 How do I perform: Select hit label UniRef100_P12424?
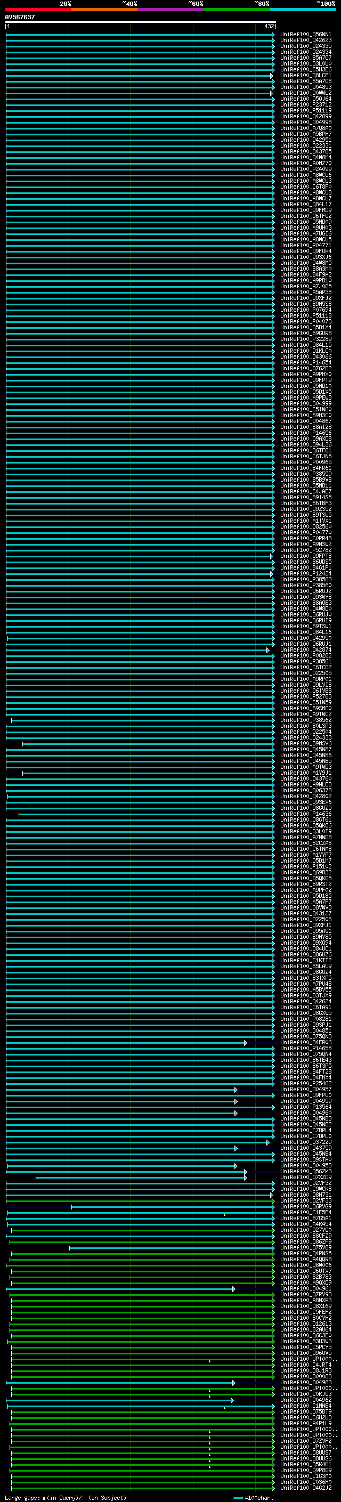coord(306,573)
